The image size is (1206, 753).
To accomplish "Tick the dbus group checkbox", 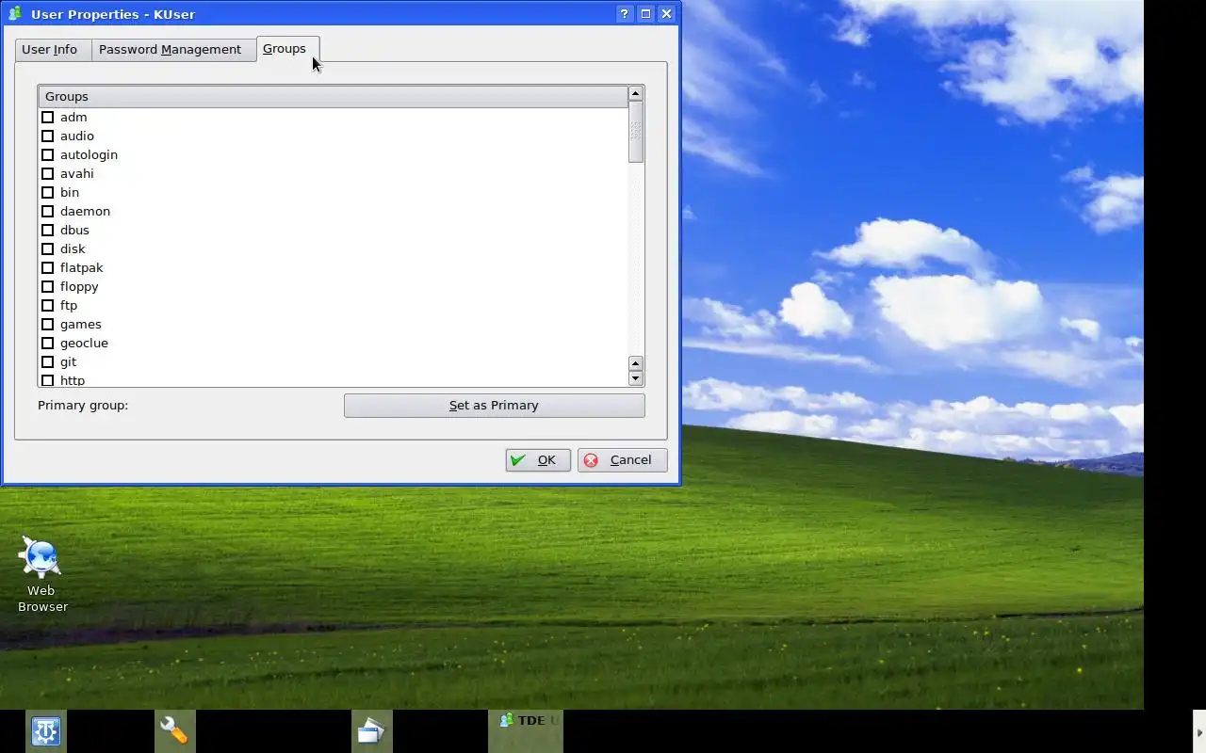I will [47, 230].
